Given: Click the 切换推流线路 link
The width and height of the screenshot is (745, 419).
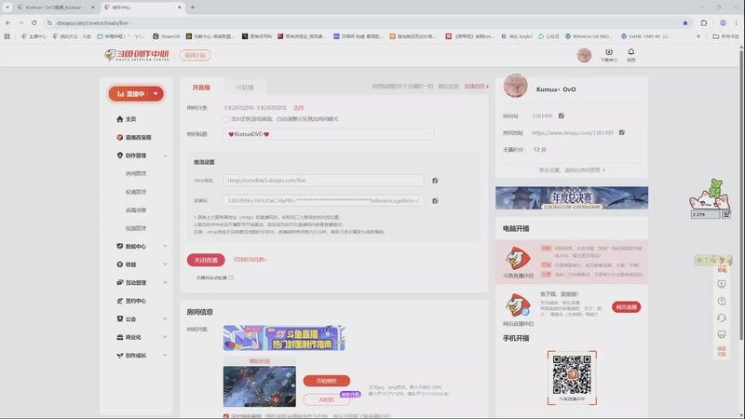Looking at the screenshot, I should [251, 260].
